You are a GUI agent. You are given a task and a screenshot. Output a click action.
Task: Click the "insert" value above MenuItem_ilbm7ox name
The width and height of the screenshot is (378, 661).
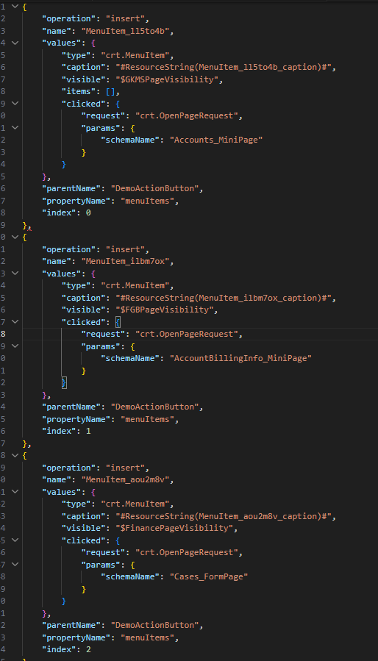[125, 249]
